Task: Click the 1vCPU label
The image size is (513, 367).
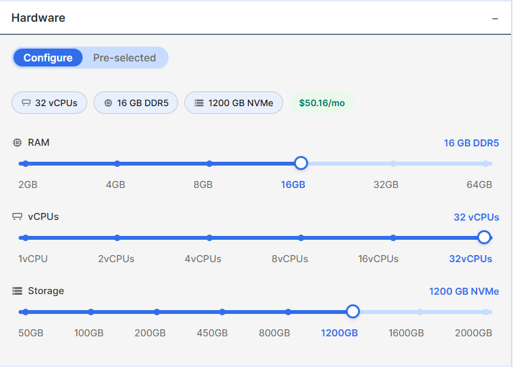Action: click(33, 259)
